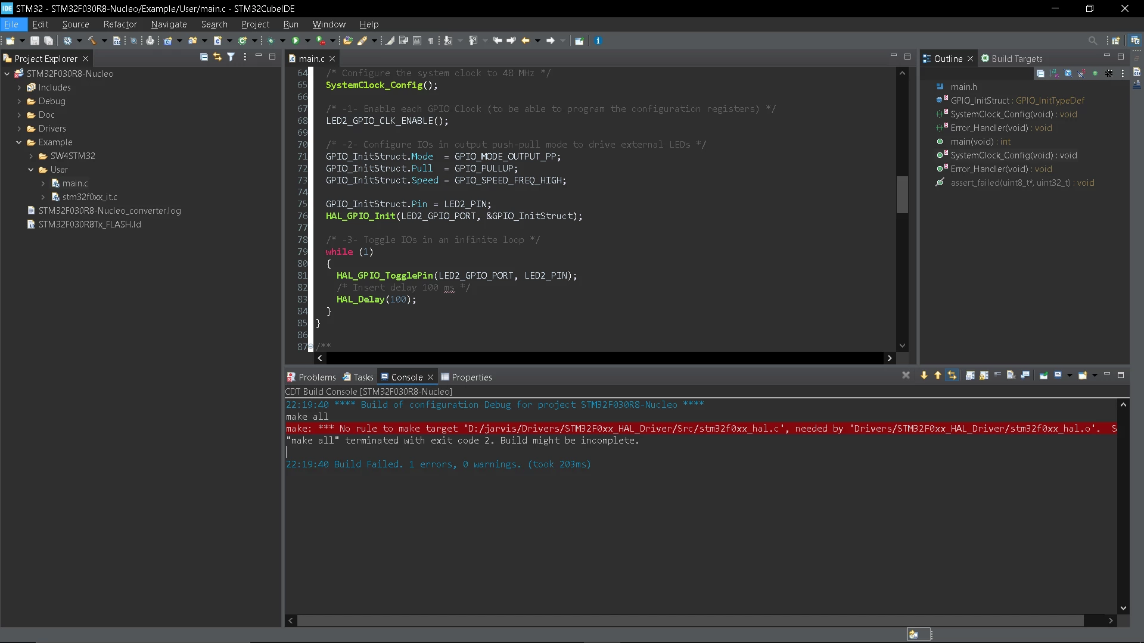This screenshot has height=643, width=1144.
Task: Toggle Link with Editor in Project Explorer
Action: click(x=217, y=57)
